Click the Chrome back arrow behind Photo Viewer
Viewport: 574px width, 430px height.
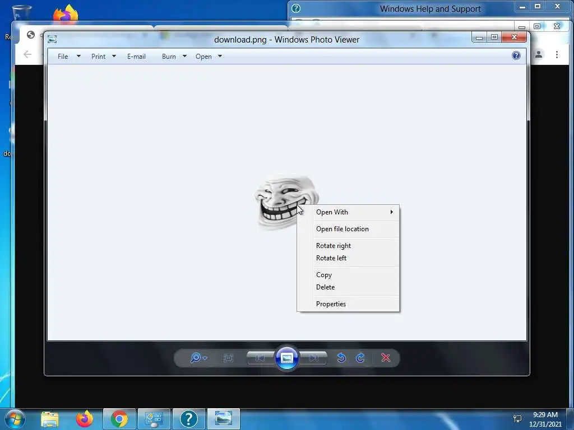tap(27, 55)
